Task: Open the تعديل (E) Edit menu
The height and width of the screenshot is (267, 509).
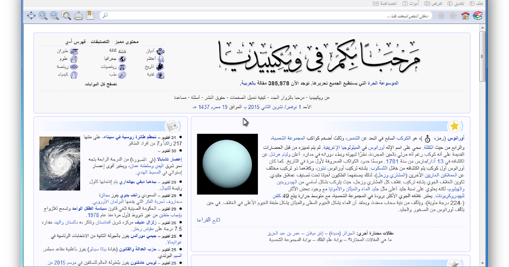Action: pos(456,3)
